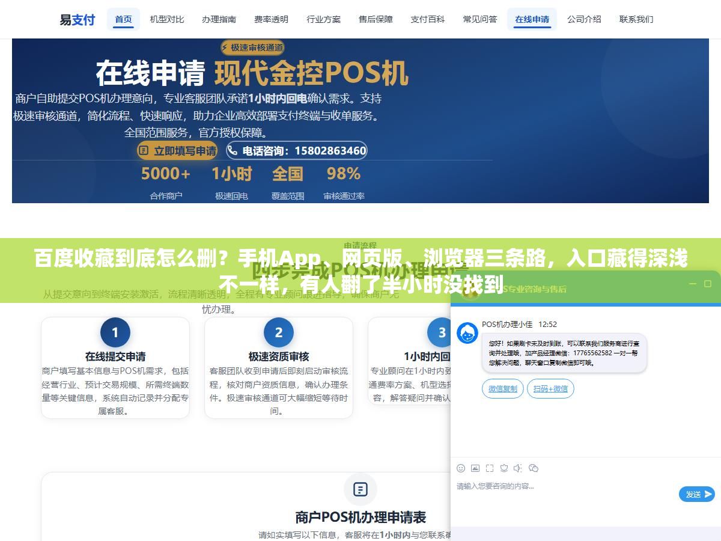Open 支付百科 in the navigation
Image resolution: width=721 pixels, height=541 pixels.
428,19
